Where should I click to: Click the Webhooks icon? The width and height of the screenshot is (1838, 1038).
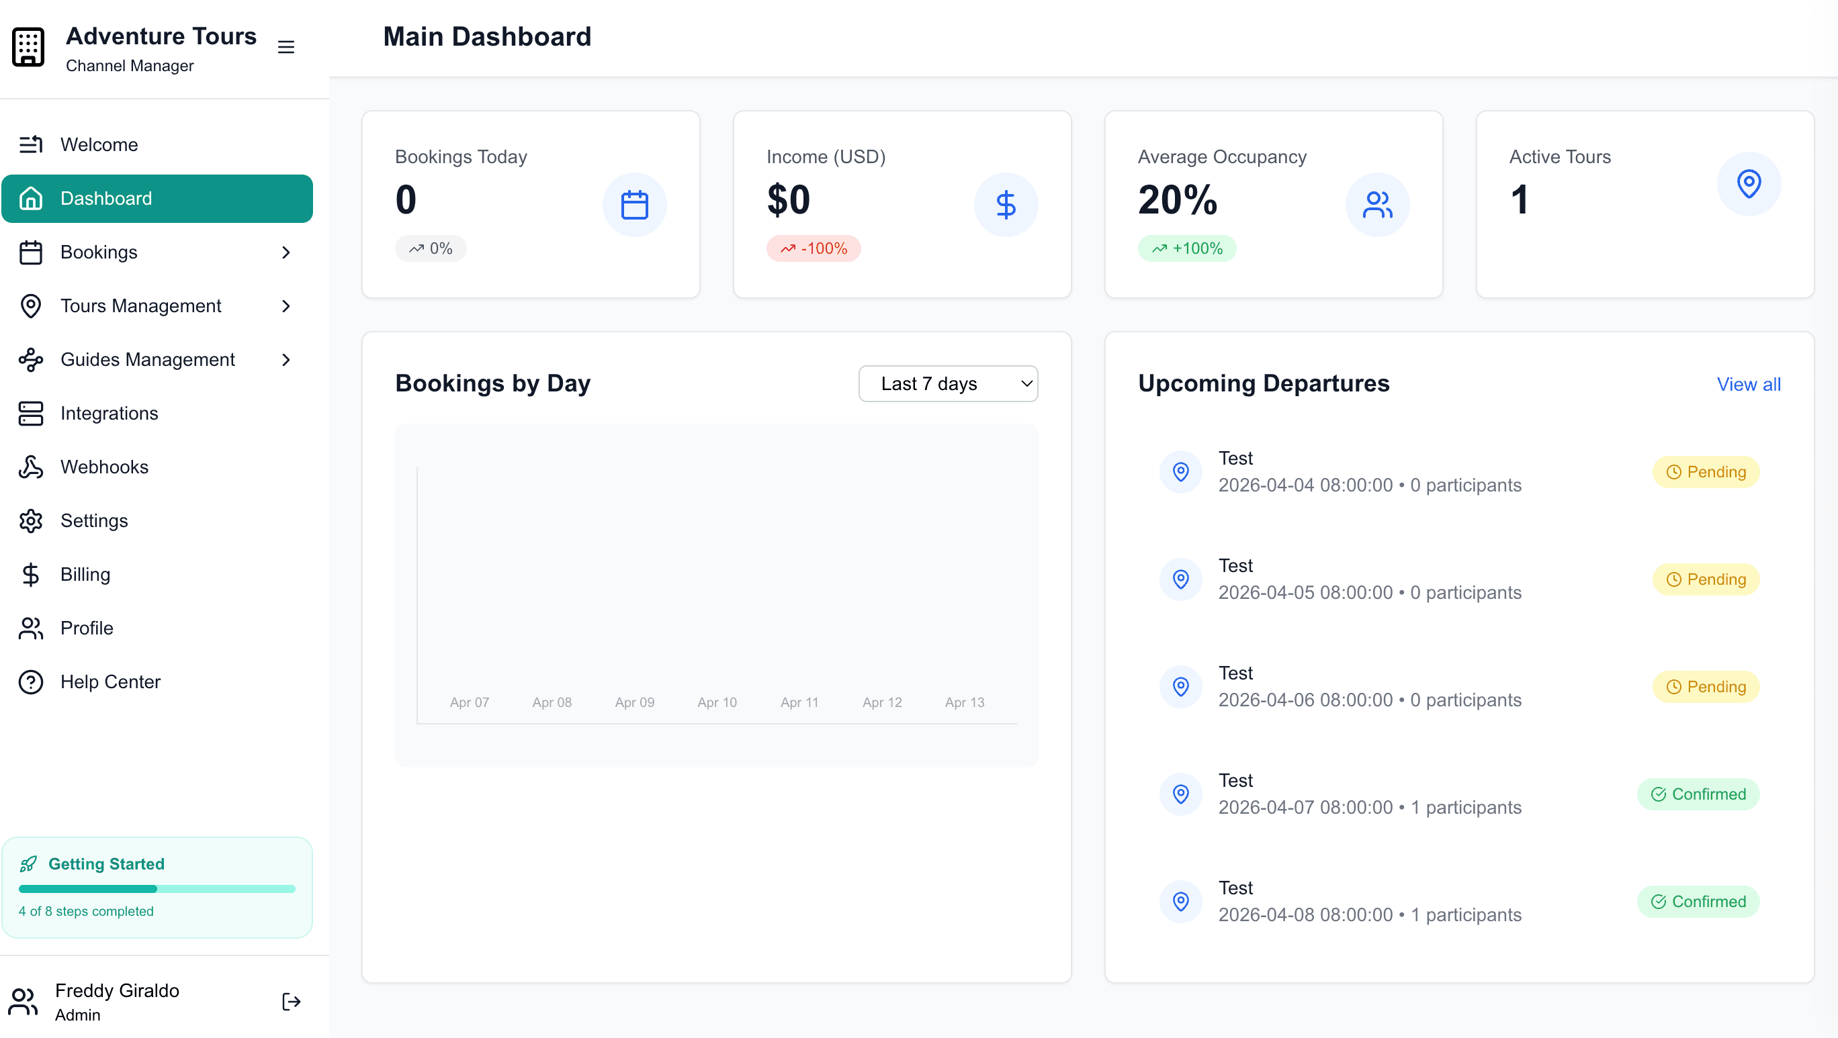31,467
